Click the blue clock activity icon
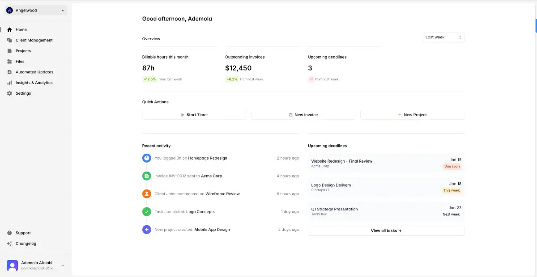The width and height of the screenshot is (537, 277). click(146, 158)
